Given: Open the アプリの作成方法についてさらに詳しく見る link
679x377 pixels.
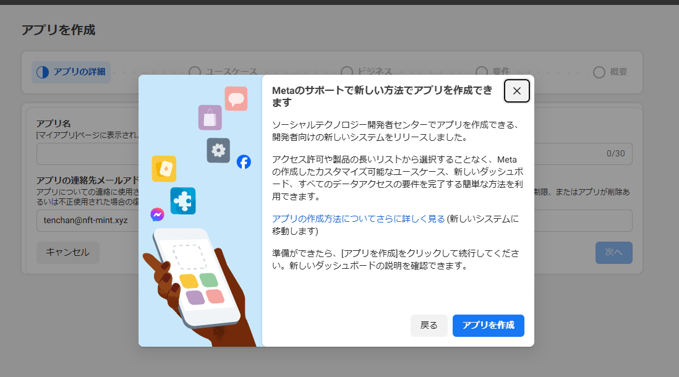Looking at the screenshot, I should [x=359, y=218].
